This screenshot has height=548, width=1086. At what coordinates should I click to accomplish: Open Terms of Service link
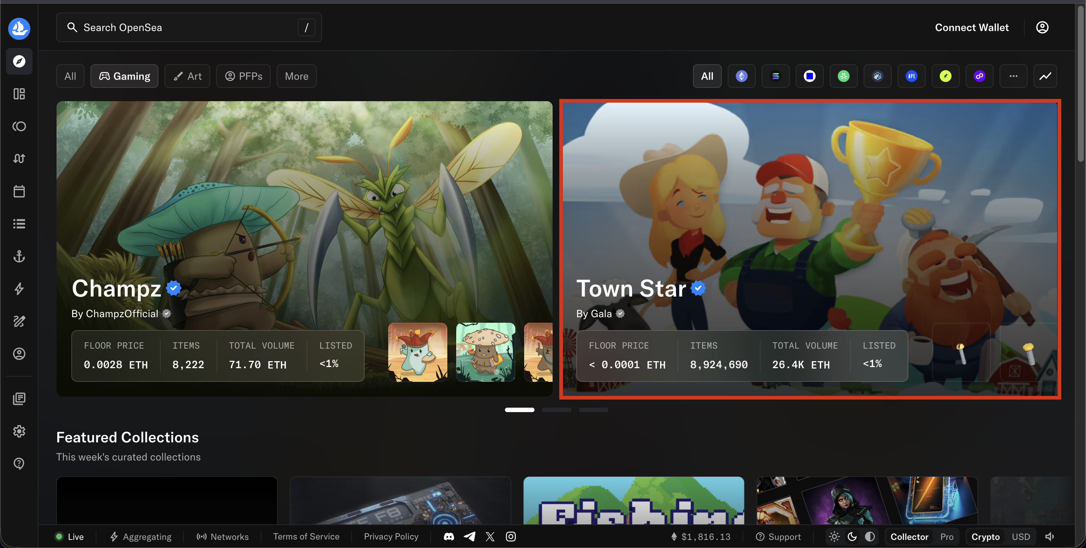pos(306,537)
